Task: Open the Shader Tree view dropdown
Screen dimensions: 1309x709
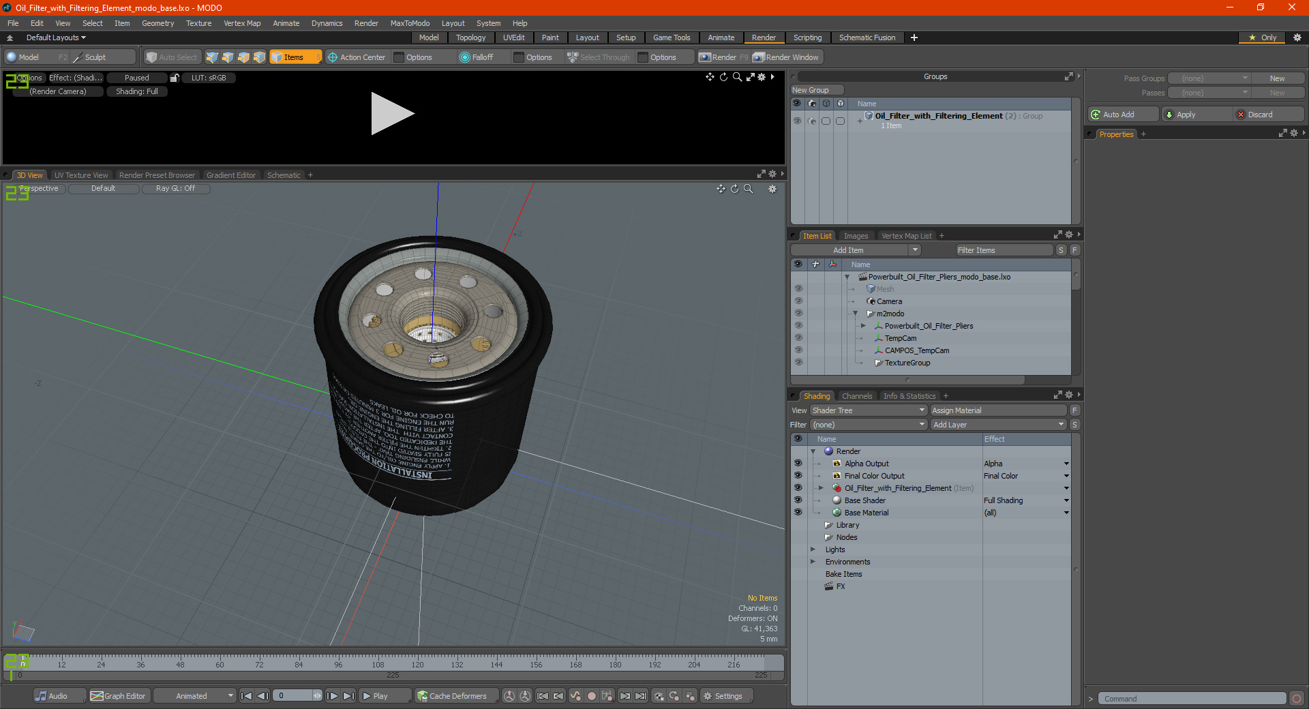Action: point(869,410)
